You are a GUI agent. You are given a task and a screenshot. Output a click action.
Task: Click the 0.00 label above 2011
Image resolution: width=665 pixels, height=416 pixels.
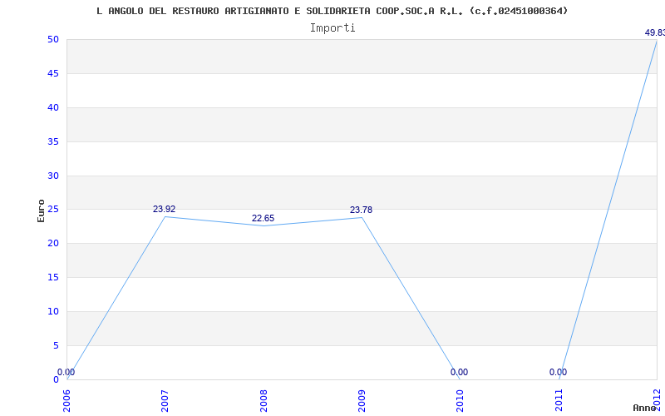558,372
